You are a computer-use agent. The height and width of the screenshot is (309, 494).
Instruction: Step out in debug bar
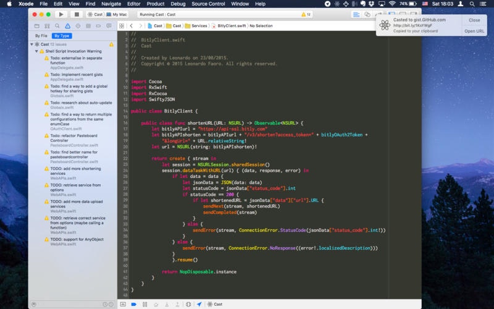177,304
